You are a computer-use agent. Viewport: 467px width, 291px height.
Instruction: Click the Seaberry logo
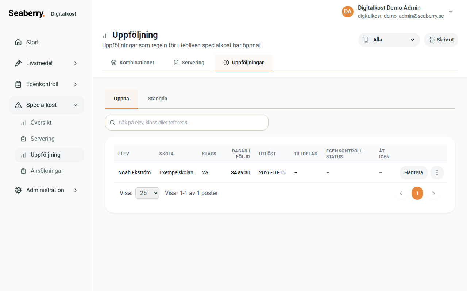tap(26, 13)
